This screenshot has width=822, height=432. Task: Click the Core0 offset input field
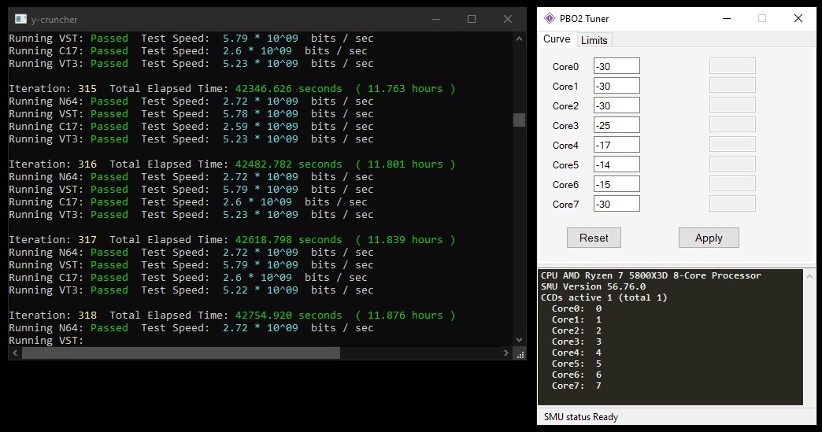(616, 67)
